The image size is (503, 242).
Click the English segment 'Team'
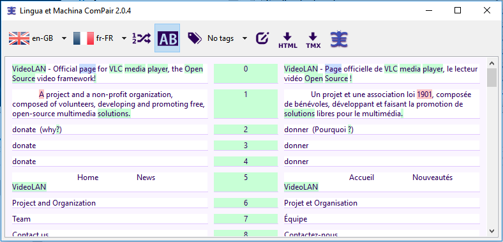22,219
